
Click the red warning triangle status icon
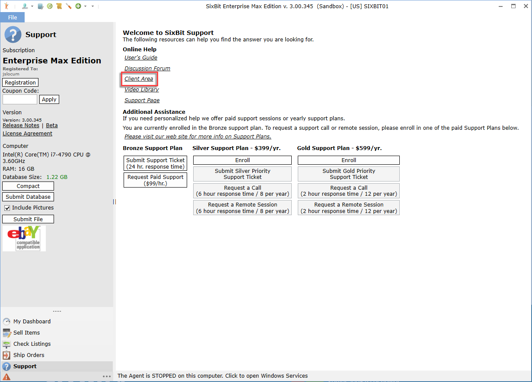pos(6,377)
